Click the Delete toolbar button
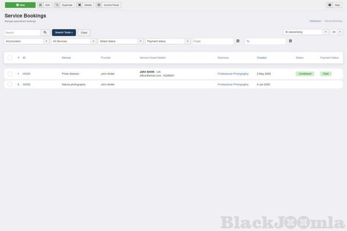This screenshot has height=231, width=347. [85, 5]
